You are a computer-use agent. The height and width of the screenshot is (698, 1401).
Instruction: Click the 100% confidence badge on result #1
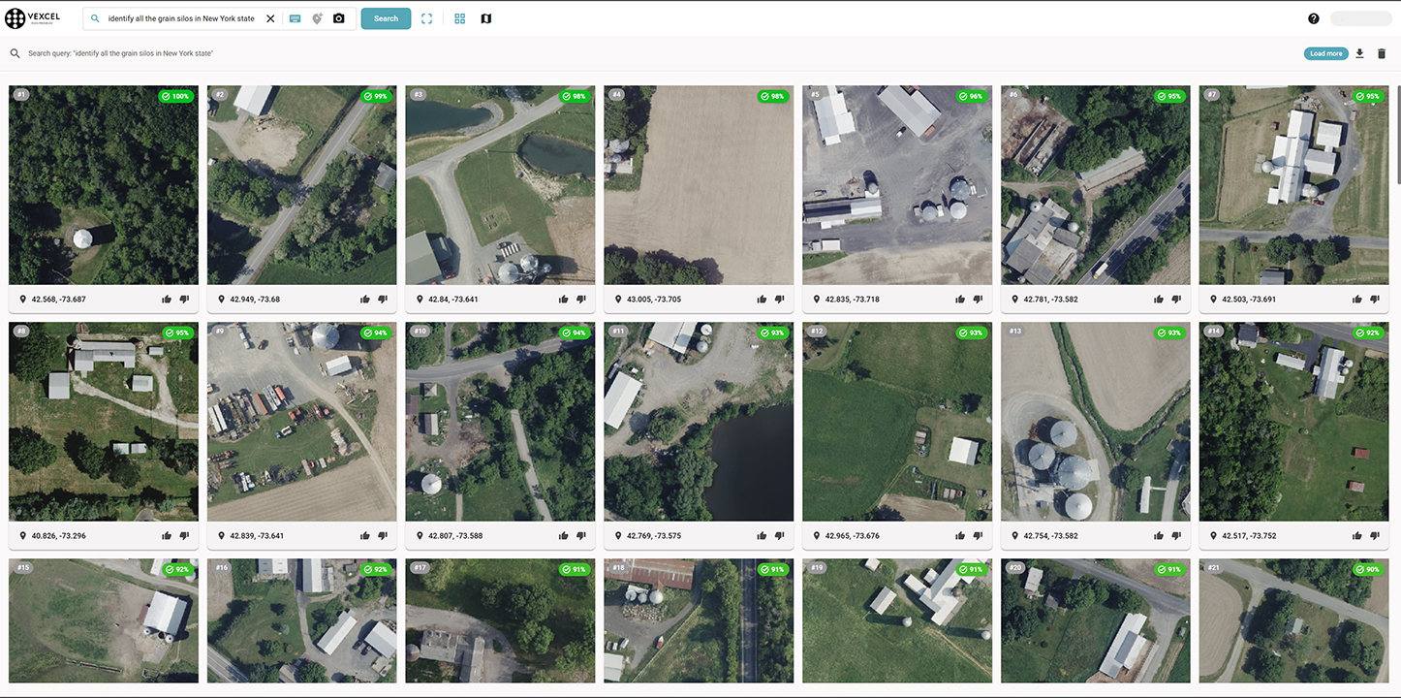pyautogui.click(x=176, y=96)
